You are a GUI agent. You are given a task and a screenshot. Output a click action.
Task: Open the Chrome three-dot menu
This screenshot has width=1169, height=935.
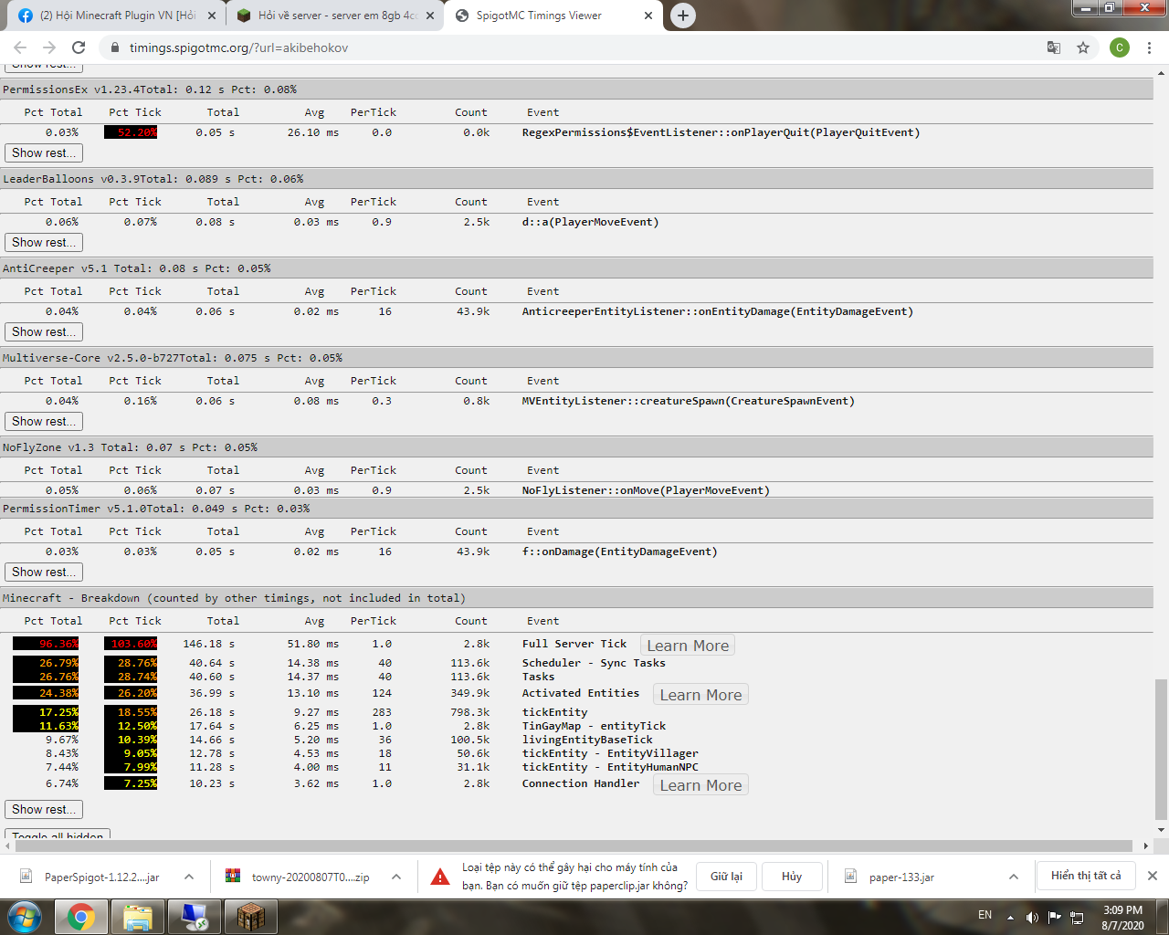click(x=1149, y=47)
